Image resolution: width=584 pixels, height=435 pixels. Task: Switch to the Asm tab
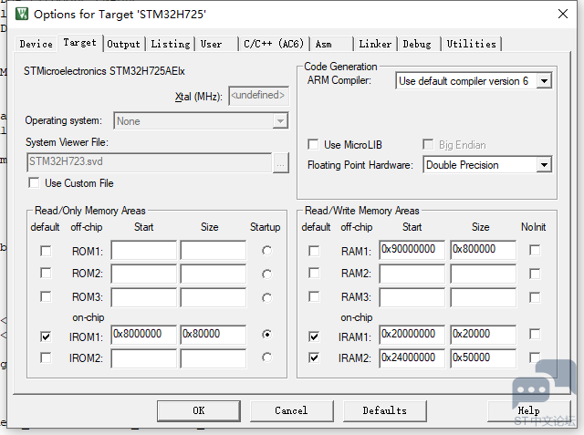[331, 44]
